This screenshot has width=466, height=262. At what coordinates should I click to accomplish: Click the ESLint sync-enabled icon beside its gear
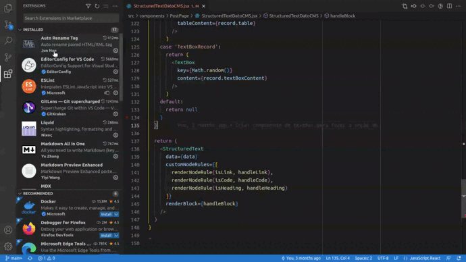point(107,93)
